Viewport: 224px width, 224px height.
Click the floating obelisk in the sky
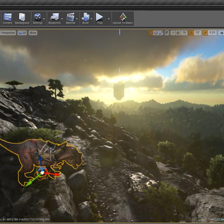click(119, 91)
